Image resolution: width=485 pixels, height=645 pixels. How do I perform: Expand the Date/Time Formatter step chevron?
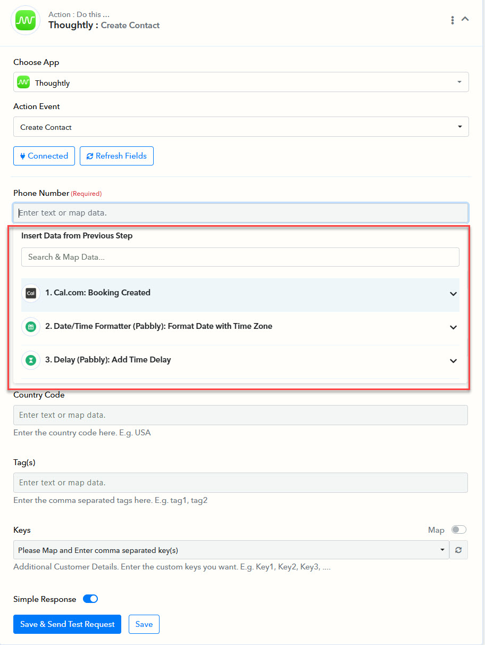(453, 327)
